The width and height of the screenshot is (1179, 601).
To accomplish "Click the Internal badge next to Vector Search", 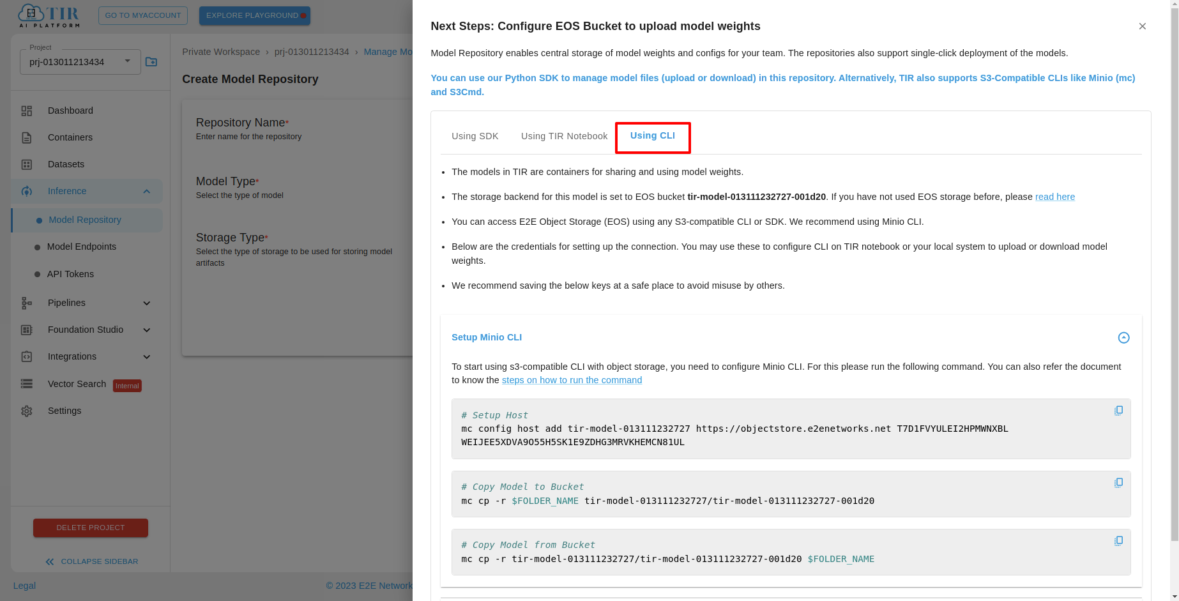I will [x=127, y=386].
